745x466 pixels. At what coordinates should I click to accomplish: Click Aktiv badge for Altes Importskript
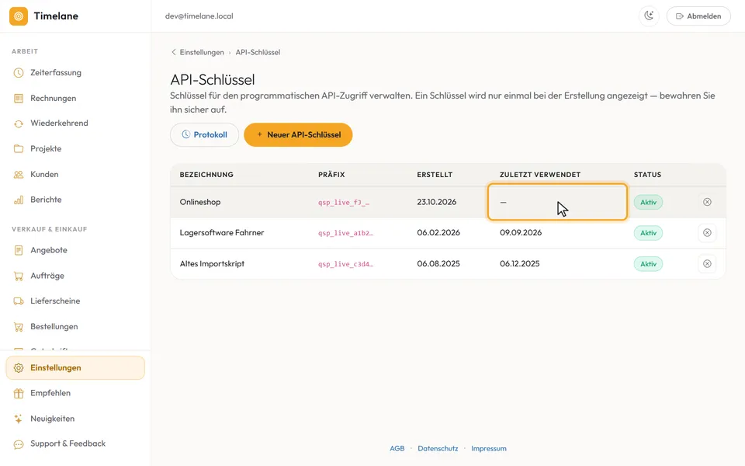point(648,264)
